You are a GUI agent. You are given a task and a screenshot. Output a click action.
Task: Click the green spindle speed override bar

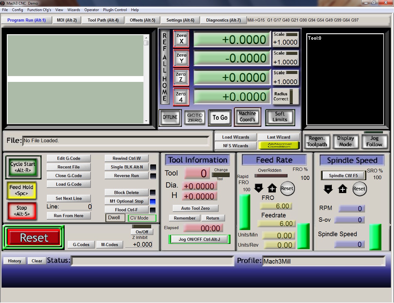point(375,237)
